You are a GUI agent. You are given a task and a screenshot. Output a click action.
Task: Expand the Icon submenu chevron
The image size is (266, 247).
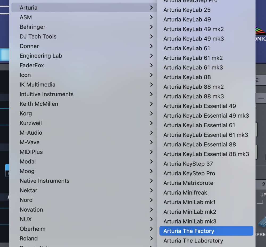click(x=151, y=75)
